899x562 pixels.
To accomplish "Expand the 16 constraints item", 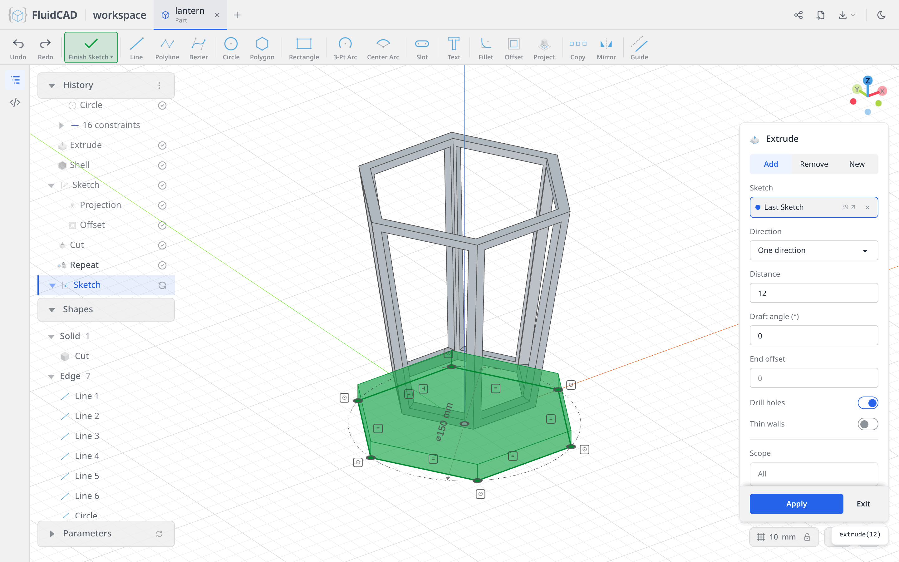I will (61, 125).
